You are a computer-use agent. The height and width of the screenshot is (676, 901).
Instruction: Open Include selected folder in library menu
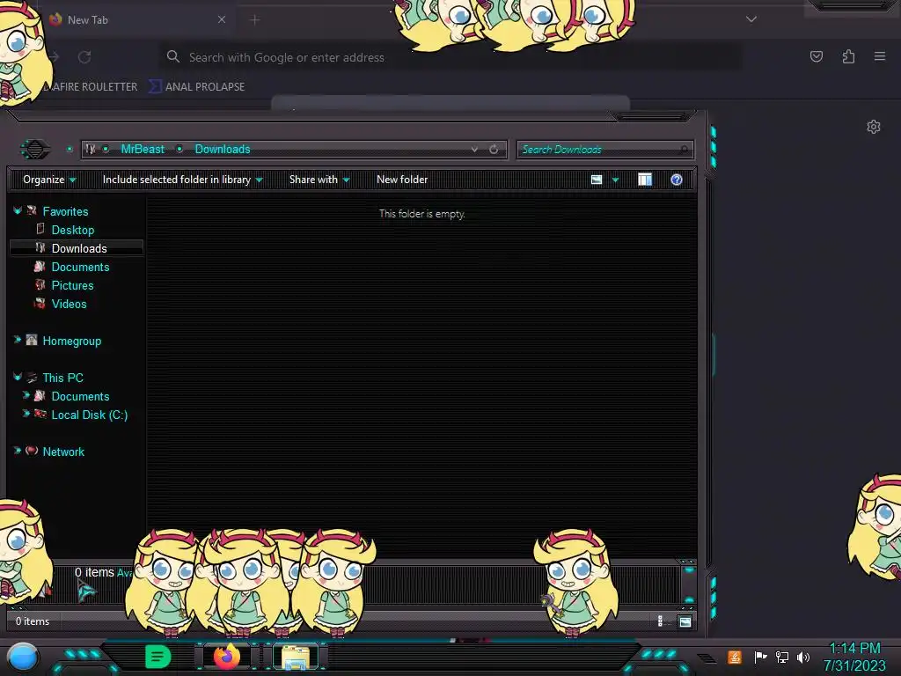[x=183, y=180]
